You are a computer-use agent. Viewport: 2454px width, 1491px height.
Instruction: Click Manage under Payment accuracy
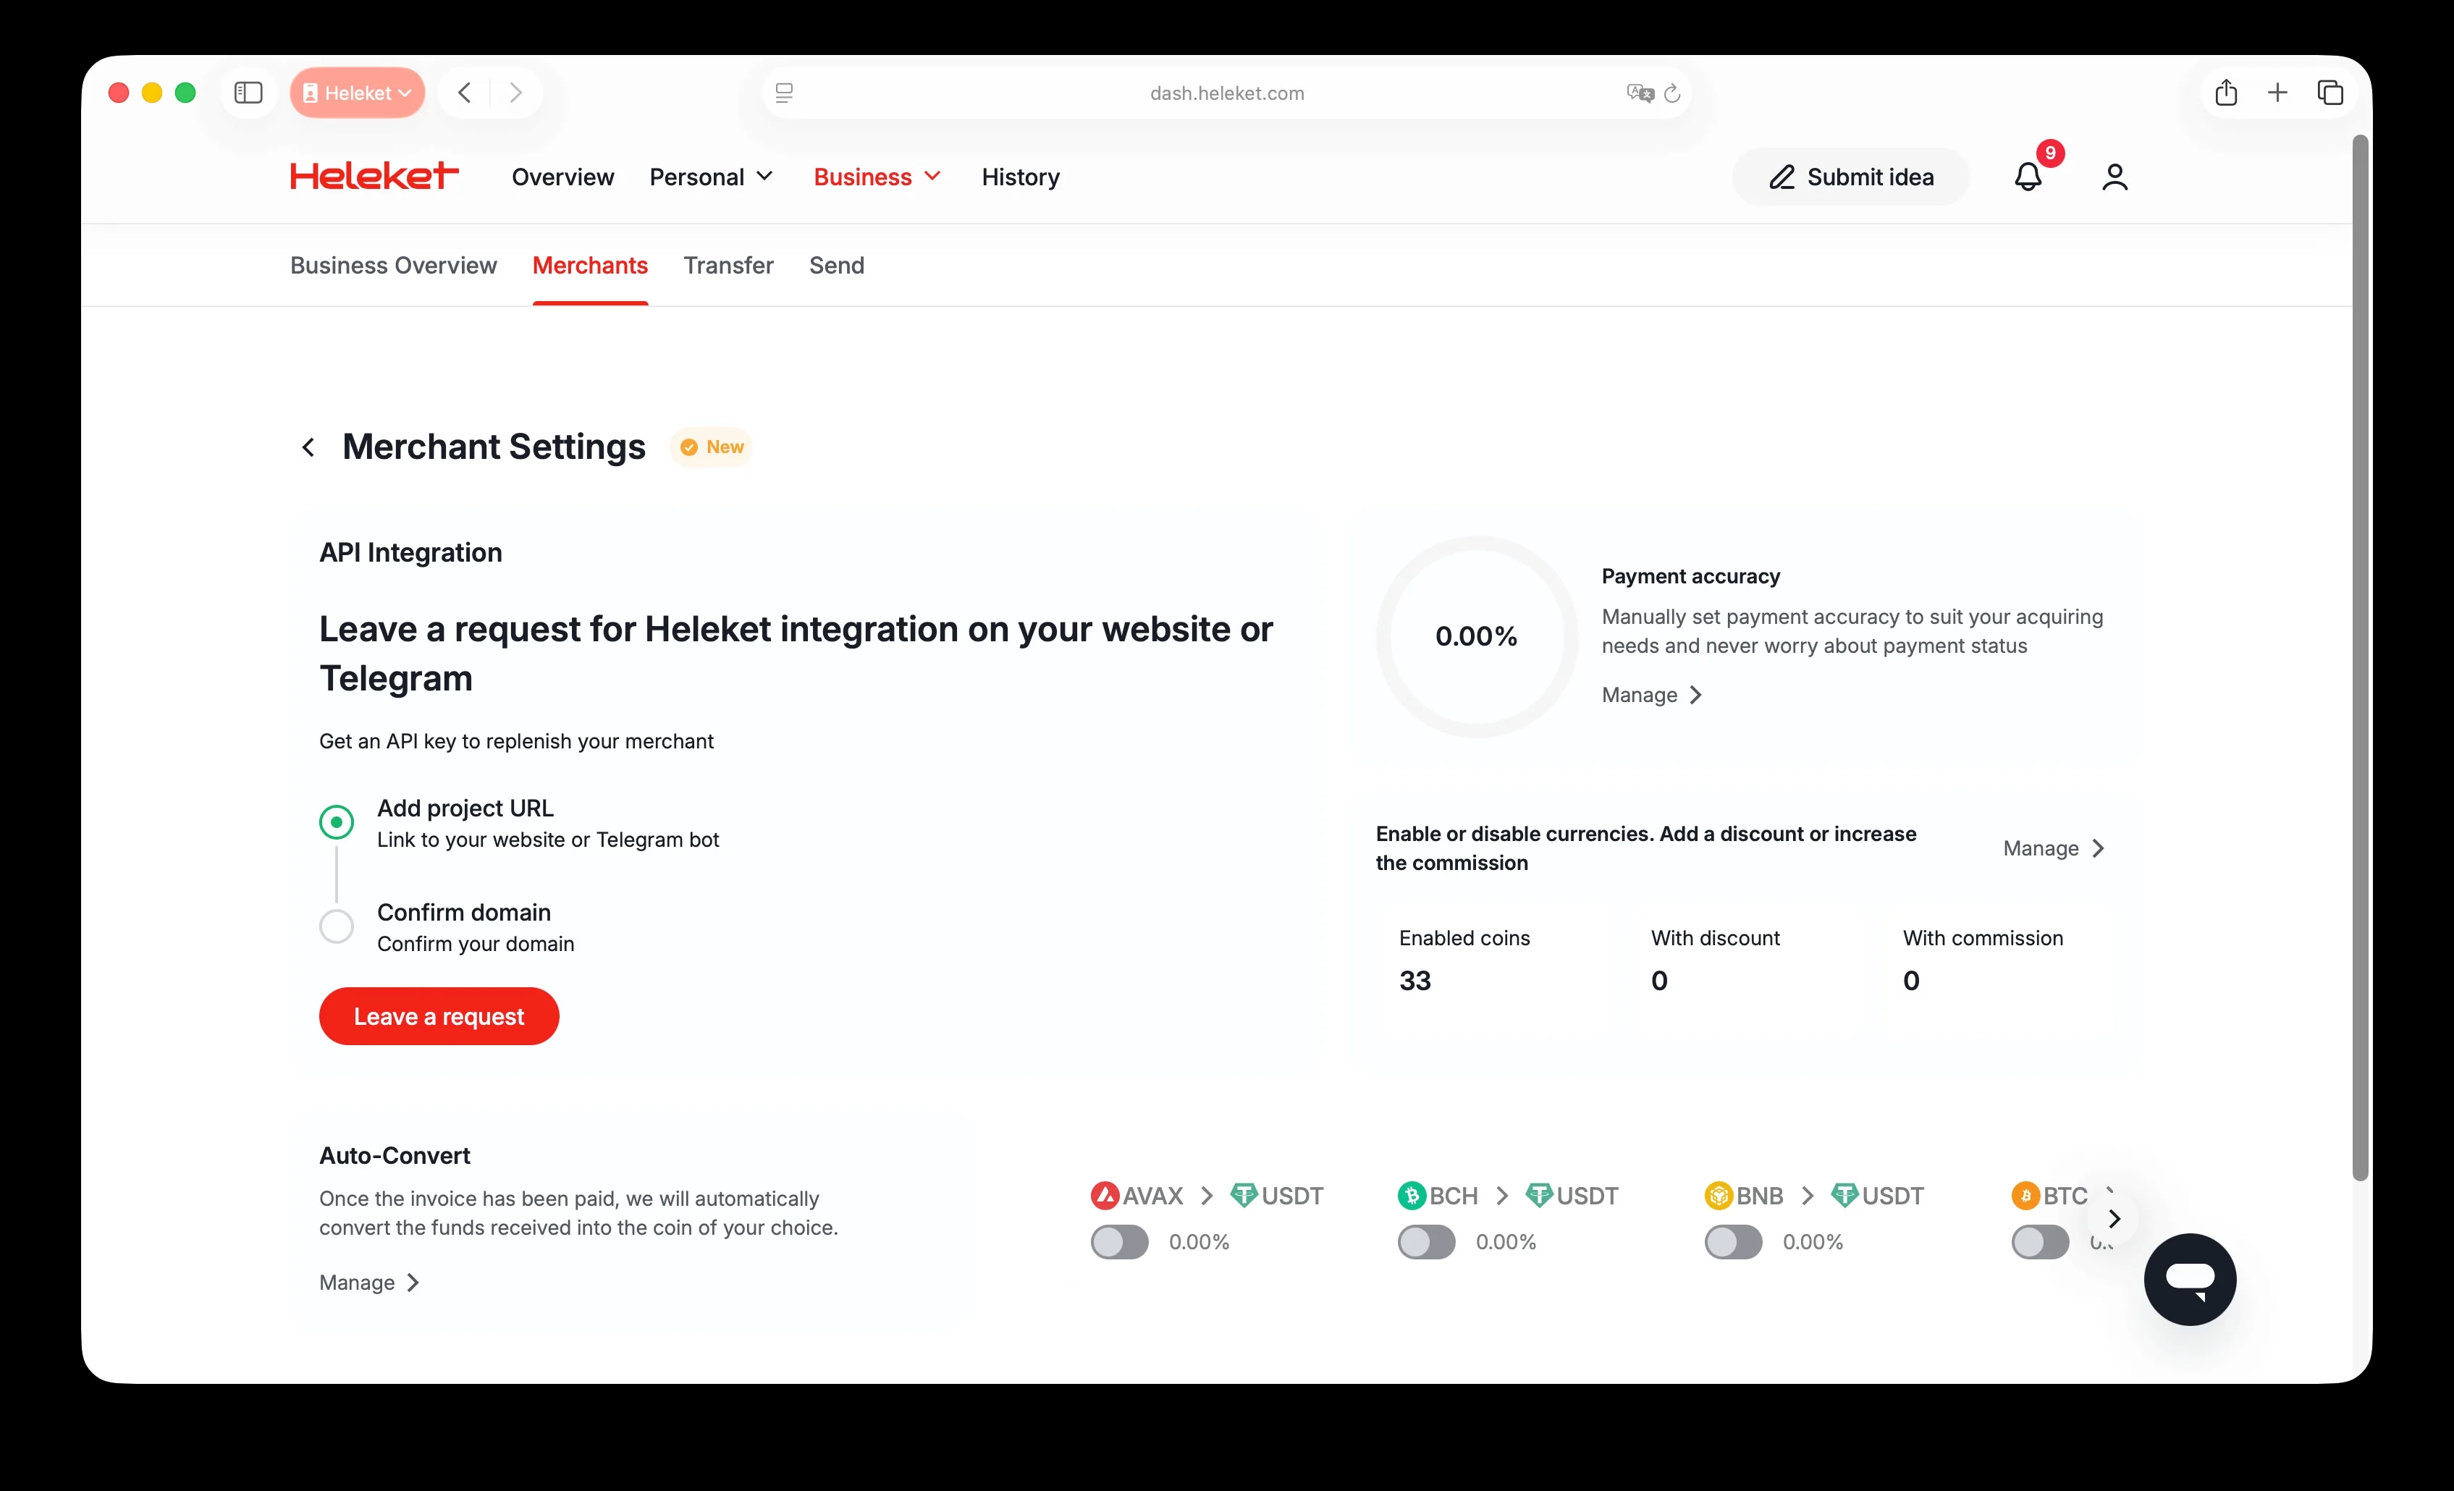click(1651, 696)
